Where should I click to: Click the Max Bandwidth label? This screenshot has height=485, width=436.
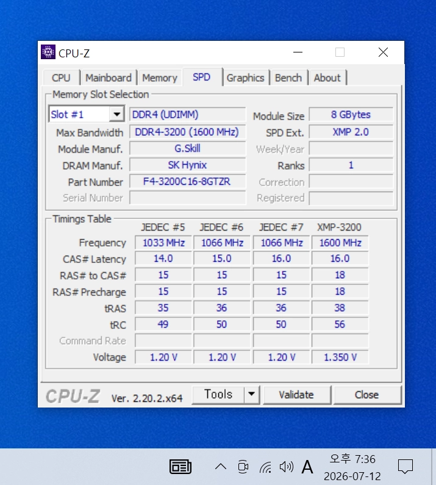coord(90,133)
